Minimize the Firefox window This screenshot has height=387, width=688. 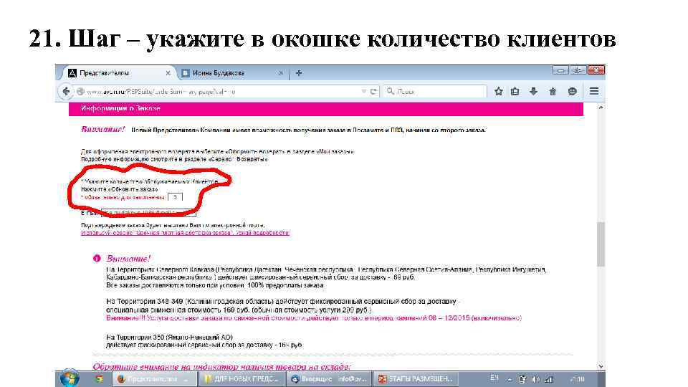560,70
